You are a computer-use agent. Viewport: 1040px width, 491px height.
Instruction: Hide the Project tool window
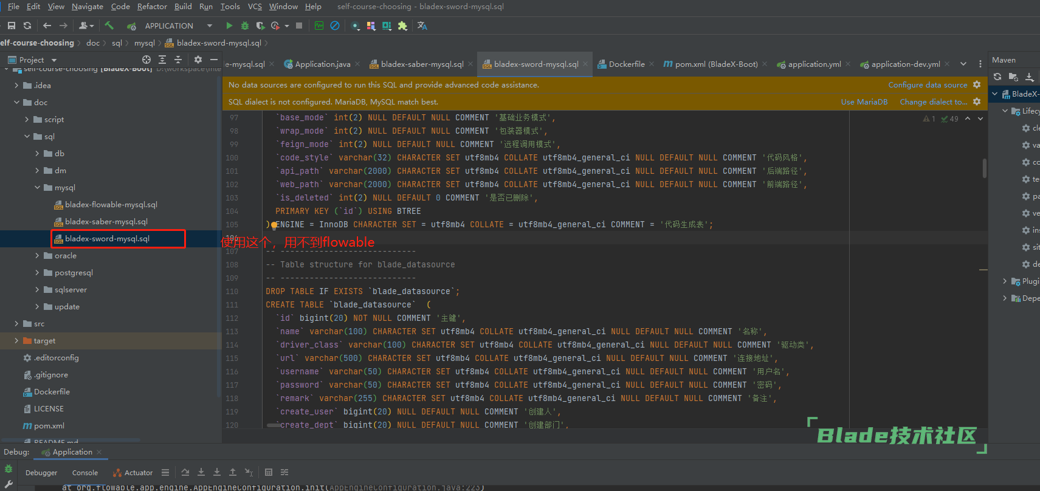214,60
